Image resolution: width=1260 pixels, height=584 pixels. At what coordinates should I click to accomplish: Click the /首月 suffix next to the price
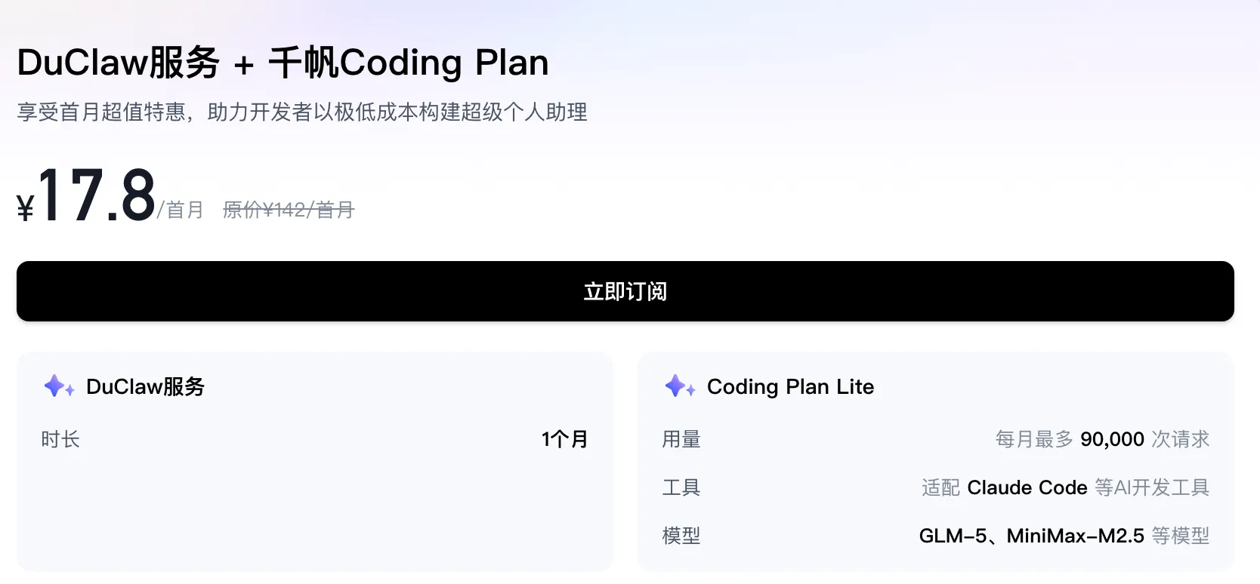(181, 209)
